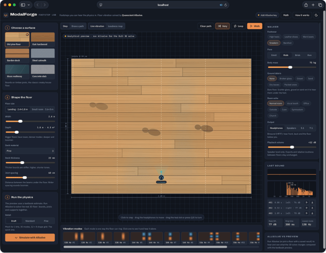This screenshot has height=253, width=326.
Task: Open the browser share icon
Action: tap(306, 5)
